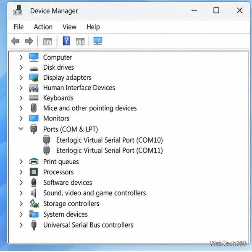Expand the Human Interface Devices node

tap(21, 88)
